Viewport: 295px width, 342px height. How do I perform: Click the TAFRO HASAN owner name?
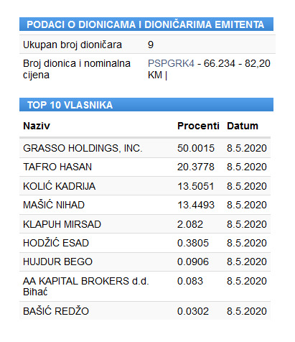pos(57,167)
